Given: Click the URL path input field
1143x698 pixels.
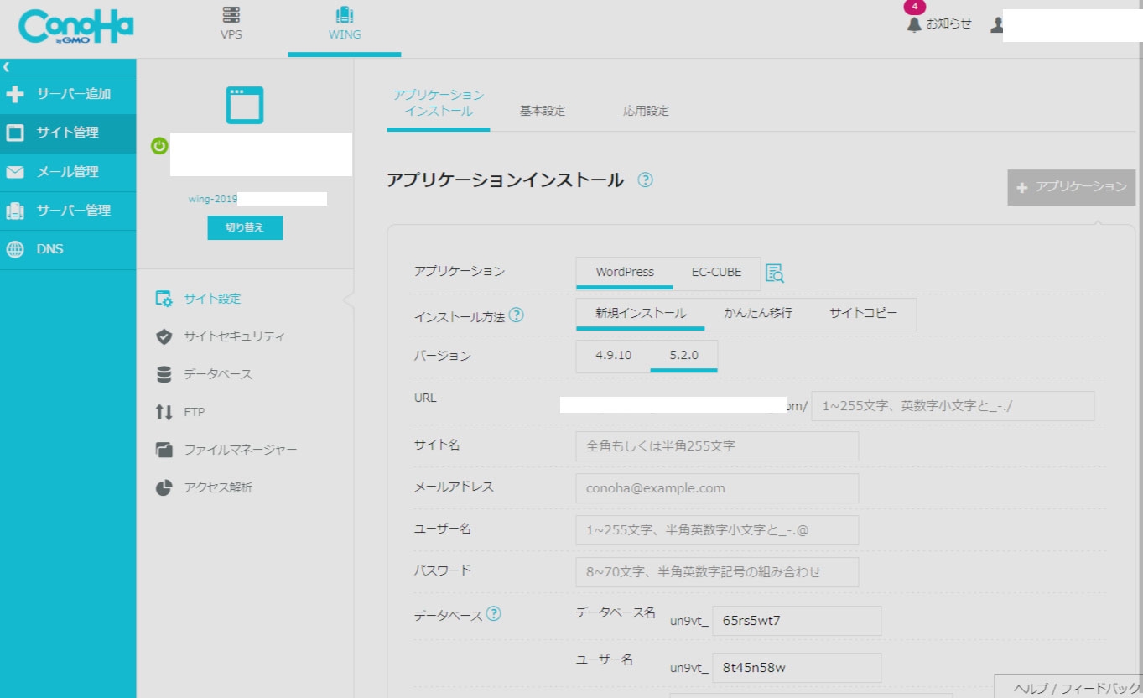Looking at the screenshot, I should (953, 406).
